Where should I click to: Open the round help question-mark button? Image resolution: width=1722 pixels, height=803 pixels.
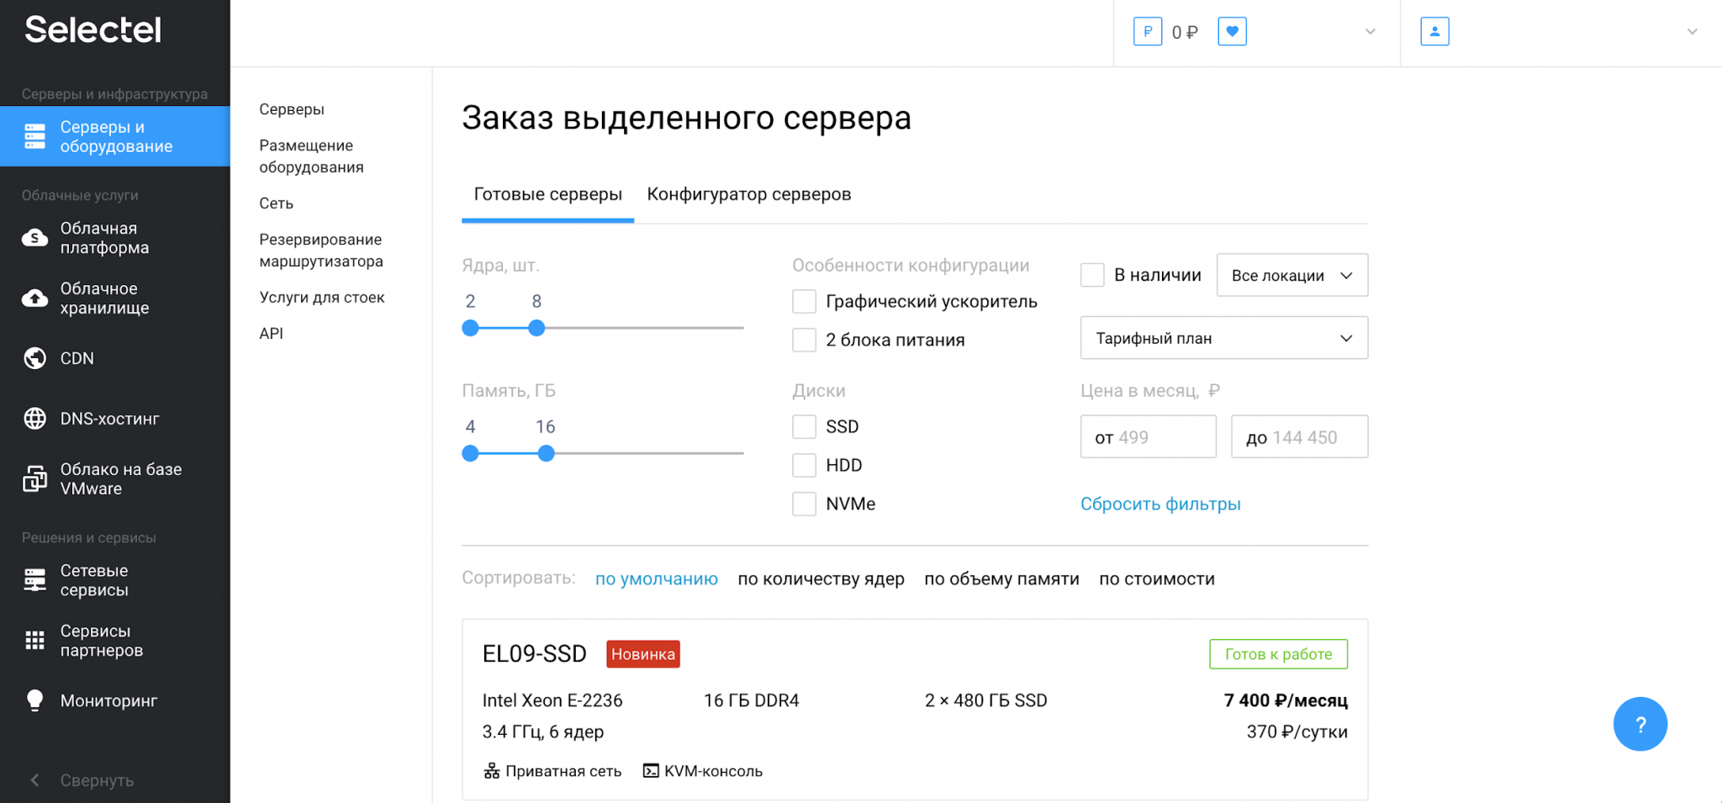pyautogui.click(x=1640, y=724)
